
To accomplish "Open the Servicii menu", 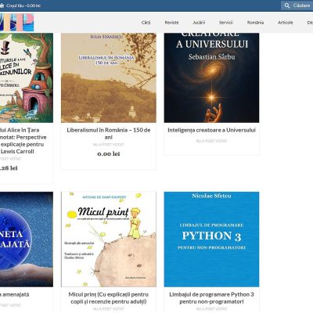I will coord(226,23).
